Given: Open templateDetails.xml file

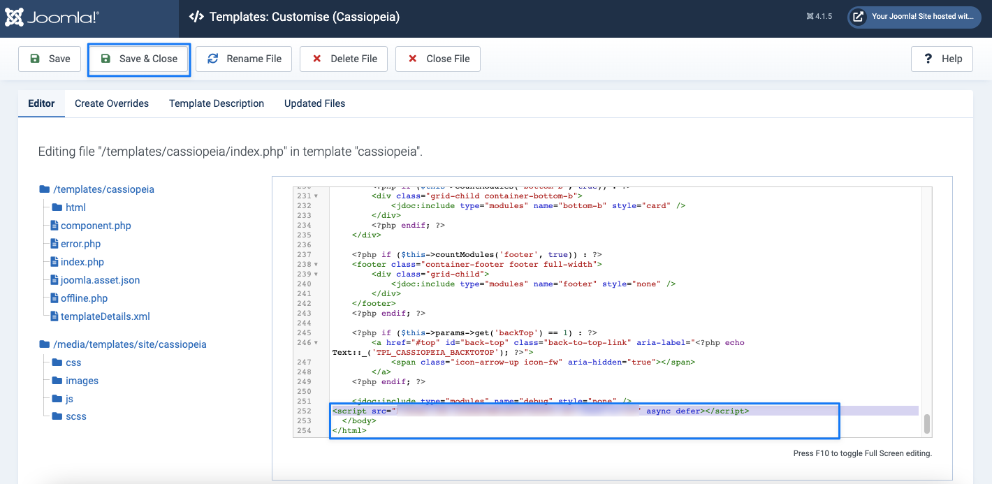Looking at the screenshot, I should pyautogui.click(x=105, y=316).
